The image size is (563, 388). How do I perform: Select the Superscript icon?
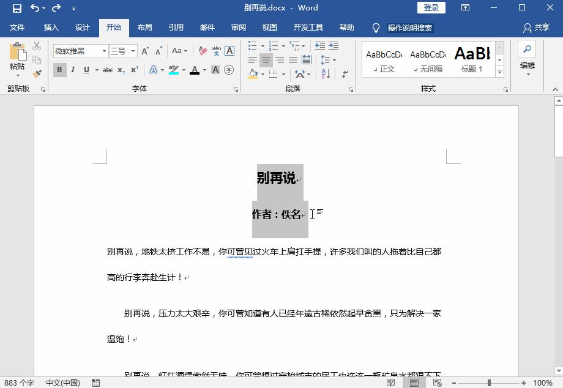point(135,70)
